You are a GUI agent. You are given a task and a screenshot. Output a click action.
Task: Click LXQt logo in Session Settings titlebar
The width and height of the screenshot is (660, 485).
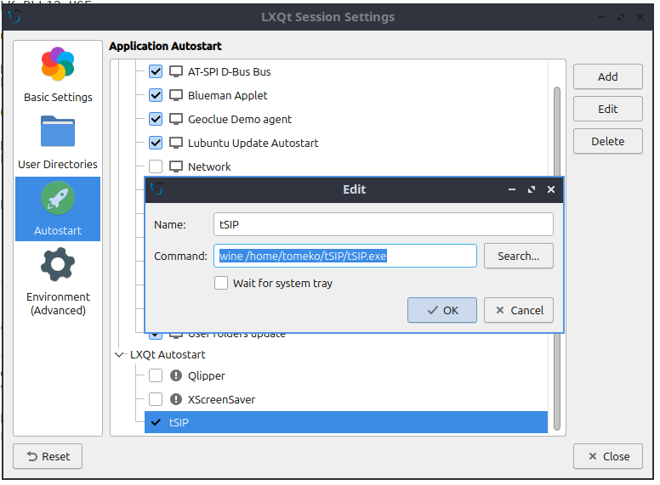[15, 17]
